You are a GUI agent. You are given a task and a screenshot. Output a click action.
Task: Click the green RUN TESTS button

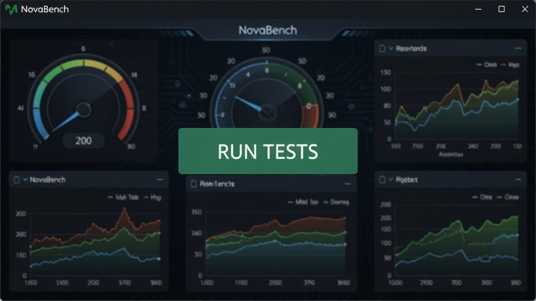pyautogui.click(x=267, y=151)
